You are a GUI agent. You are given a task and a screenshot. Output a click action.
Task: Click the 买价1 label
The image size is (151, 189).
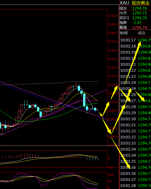point(124,18)
